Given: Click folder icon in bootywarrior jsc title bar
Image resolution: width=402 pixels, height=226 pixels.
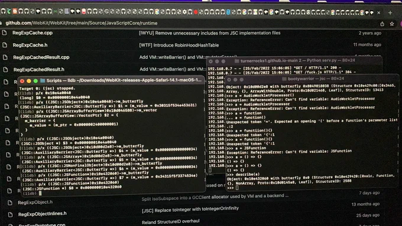Looking at the screenshot, I should pyautogui.click(x=284, y=79).
